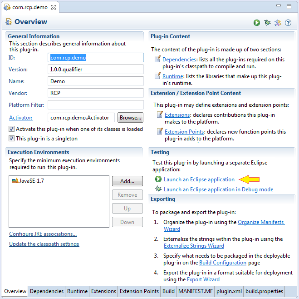Click Launch an Eclipse application in Debug mode
The height and width of the screenshot is (299, 299).
(x=218, y=189)
